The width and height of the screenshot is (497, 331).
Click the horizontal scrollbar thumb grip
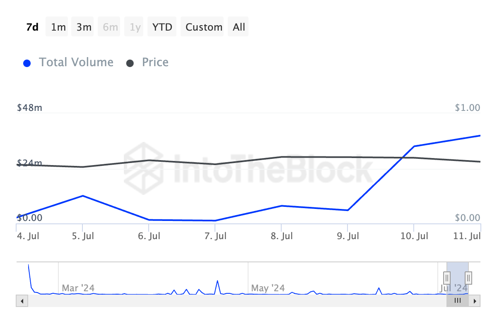pyautogui.click(x=458, y=301)
